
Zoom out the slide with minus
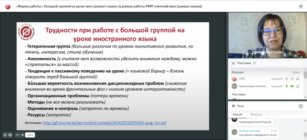click(17, 135)
